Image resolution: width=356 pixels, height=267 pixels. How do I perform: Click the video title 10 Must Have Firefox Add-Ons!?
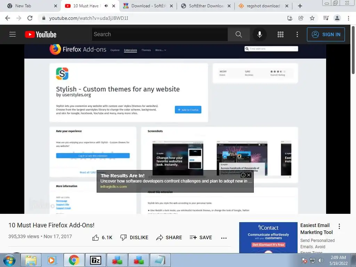pos(51,225)
